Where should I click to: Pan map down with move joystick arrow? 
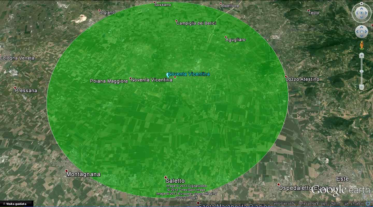click(362, 36)
